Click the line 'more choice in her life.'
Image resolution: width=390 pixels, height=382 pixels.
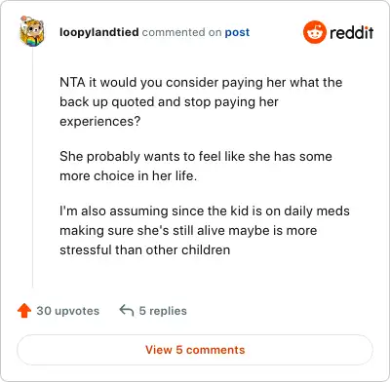coord(128,175)
